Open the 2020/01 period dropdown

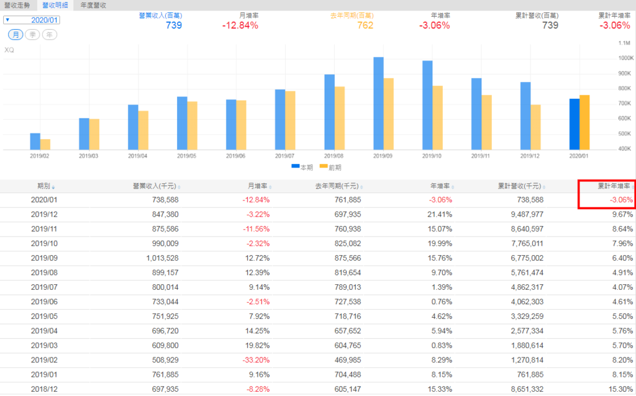[x=32, y=20]
